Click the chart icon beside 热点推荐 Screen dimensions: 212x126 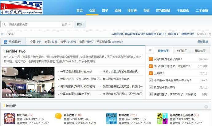(x=5, y=42)
